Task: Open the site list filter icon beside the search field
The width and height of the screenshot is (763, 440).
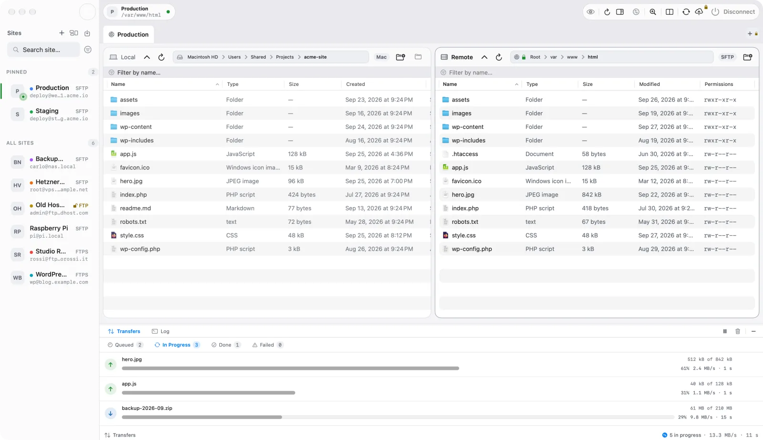Action: [x=88, y=50]
